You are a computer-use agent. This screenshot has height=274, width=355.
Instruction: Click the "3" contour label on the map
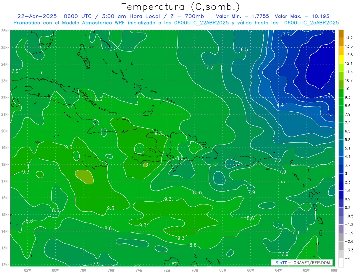pyautogui.click(x=329, y=95)
